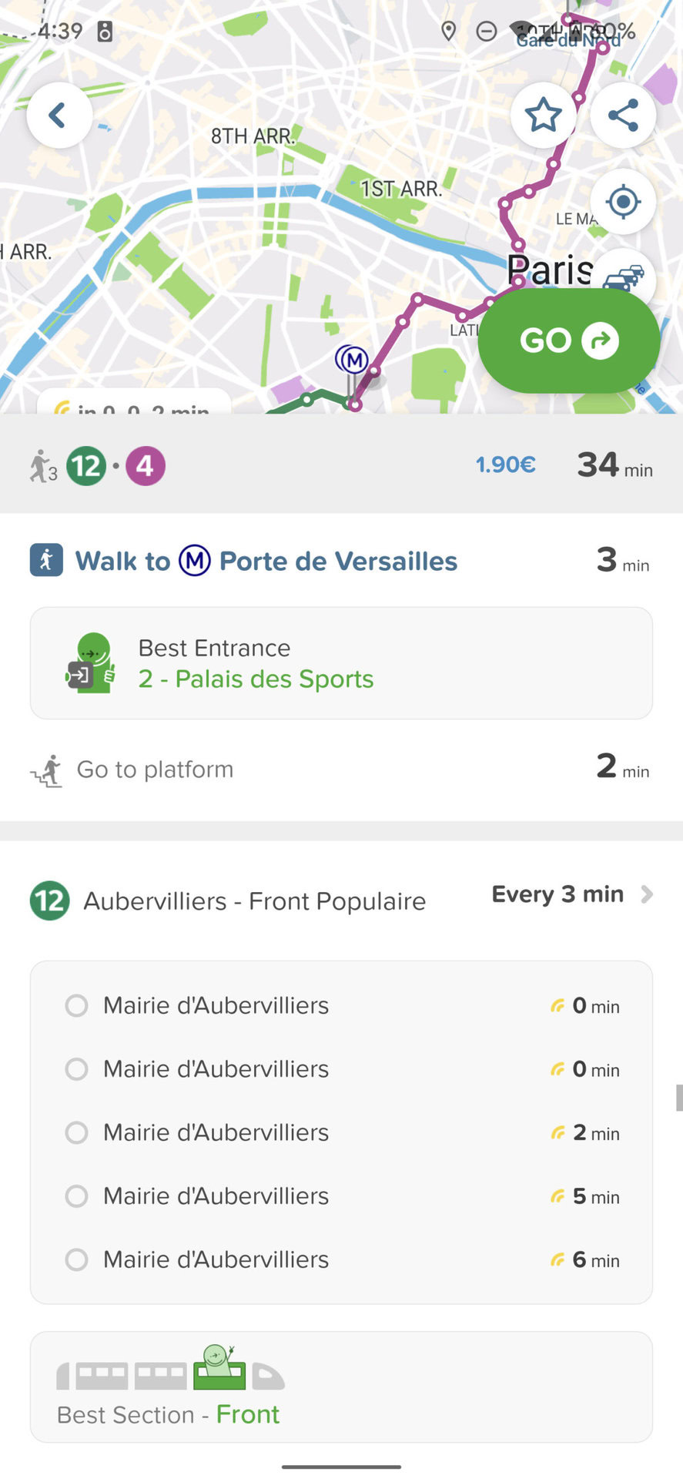The width and height of the screenshot is (683, 1479).
Task: Tap the Aubervilliers - Front Populaire line header
Action: 254,900
